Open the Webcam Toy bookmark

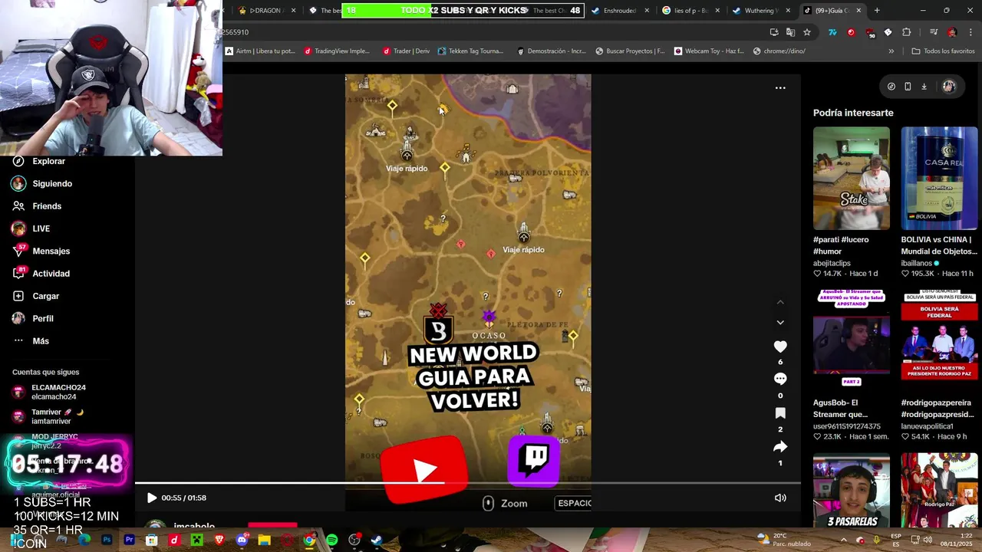[709, 51]
